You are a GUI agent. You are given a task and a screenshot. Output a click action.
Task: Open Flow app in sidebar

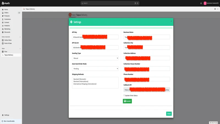[x=5, y=52]
